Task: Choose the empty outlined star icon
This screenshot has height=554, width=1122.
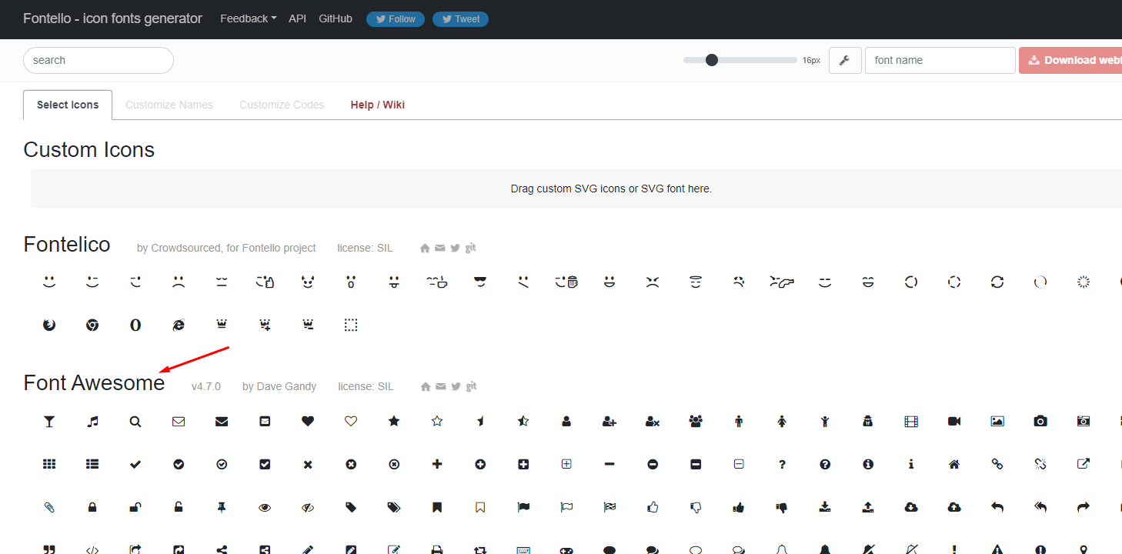Action: coord(437,421)
